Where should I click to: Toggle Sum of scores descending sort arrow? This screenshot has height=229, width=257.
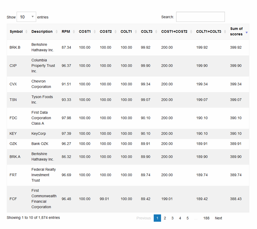[x=247, y=33]
